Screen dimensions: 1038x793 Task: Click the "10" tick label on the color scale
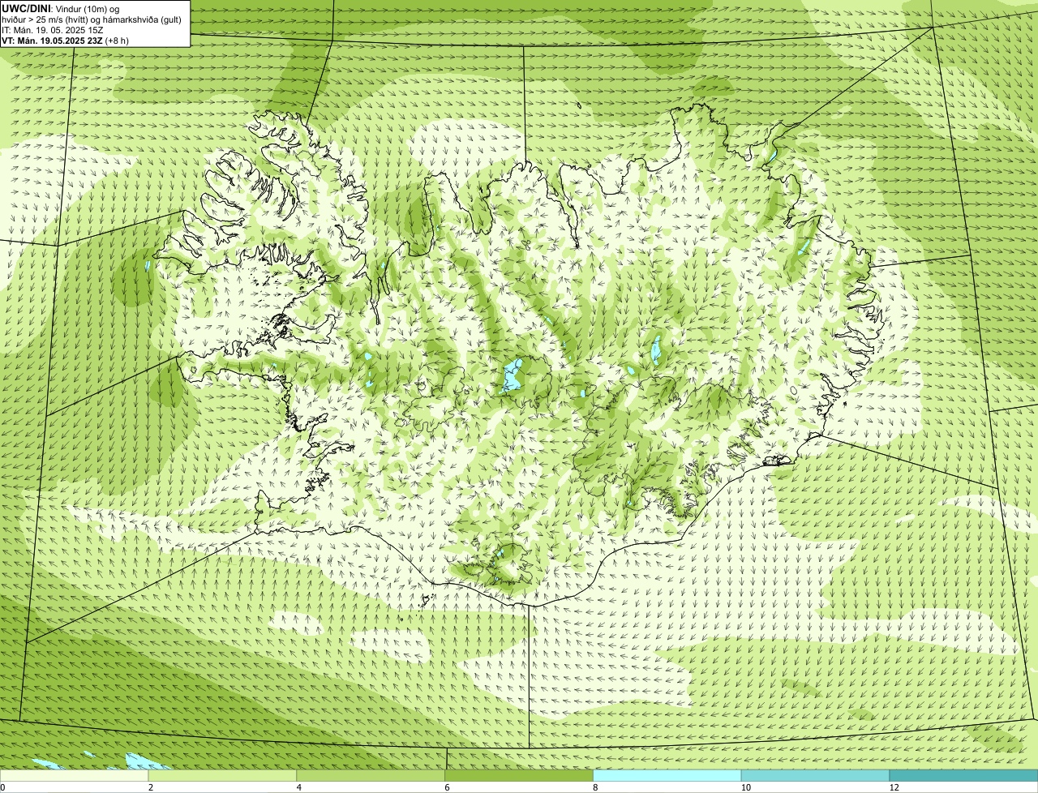coord(744,787)
